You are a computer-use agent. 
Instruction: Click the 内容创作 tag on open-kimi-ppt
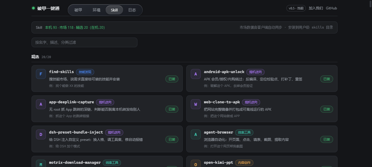coord(244,163)
